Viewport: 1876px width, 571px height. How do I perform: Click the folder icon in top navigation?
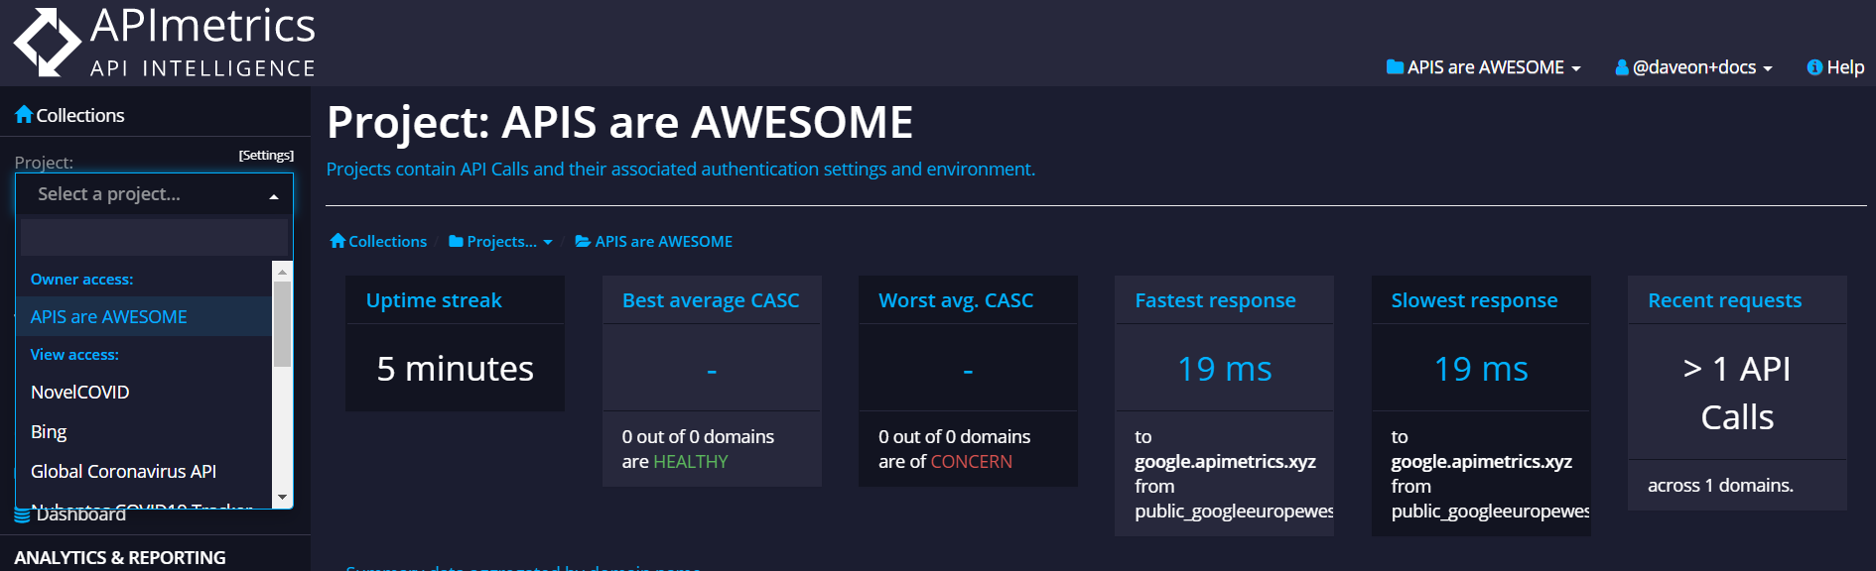point(1395,67)
